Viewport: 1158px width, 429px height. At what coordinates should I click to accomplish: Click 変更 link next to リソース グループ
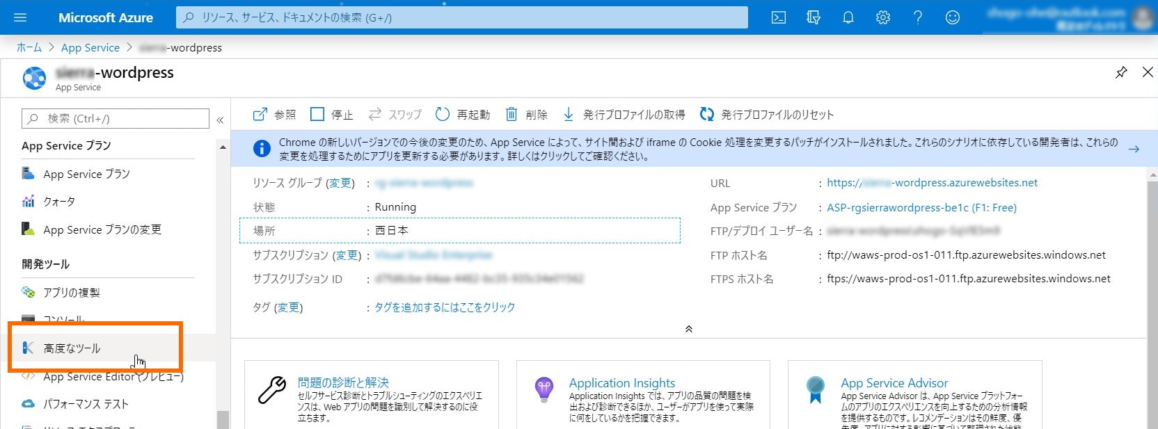pos(340,183)
